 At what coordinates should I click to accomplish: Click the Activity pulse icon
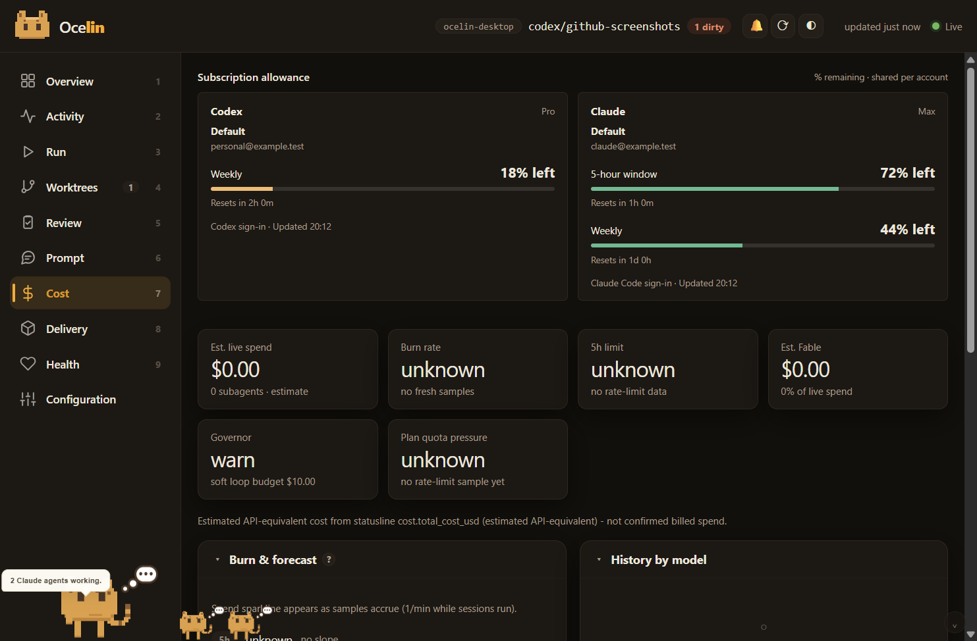point(28,116)
